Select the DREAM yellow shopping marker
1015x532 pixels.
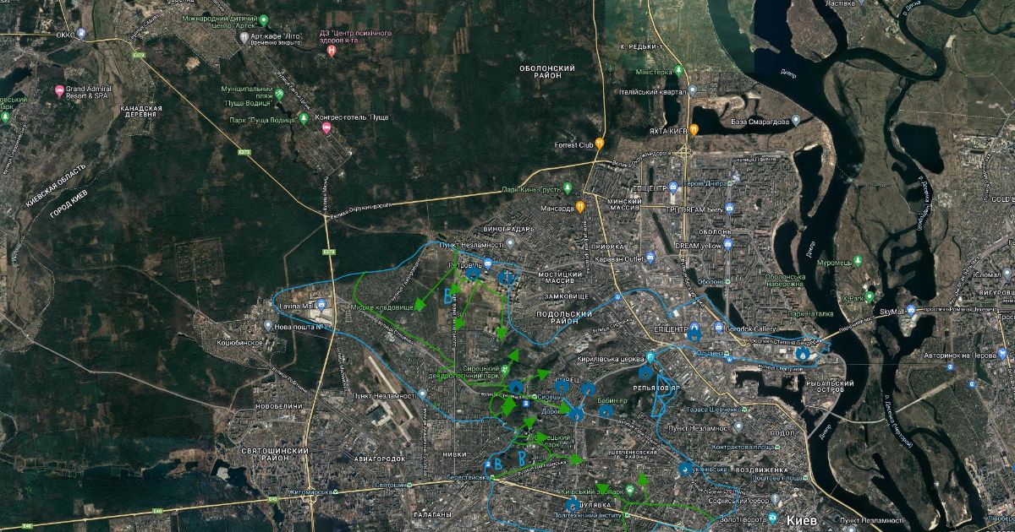pos(727,244)
